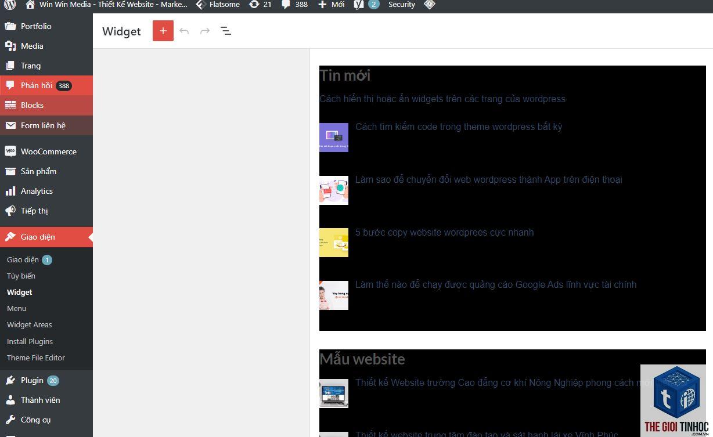713x437 pixels.
Task: Click the red add block plus button
Action: pyautogui.click(x=163, y=31)
